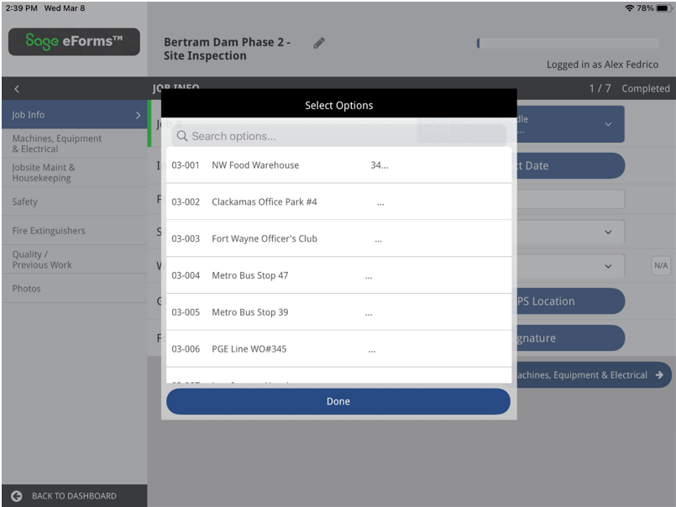Click the Search options field
Viewport: 676px width, 507px height.
[x=339, y=136]
